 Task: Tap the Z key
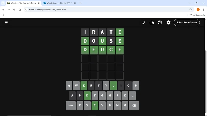80,105
